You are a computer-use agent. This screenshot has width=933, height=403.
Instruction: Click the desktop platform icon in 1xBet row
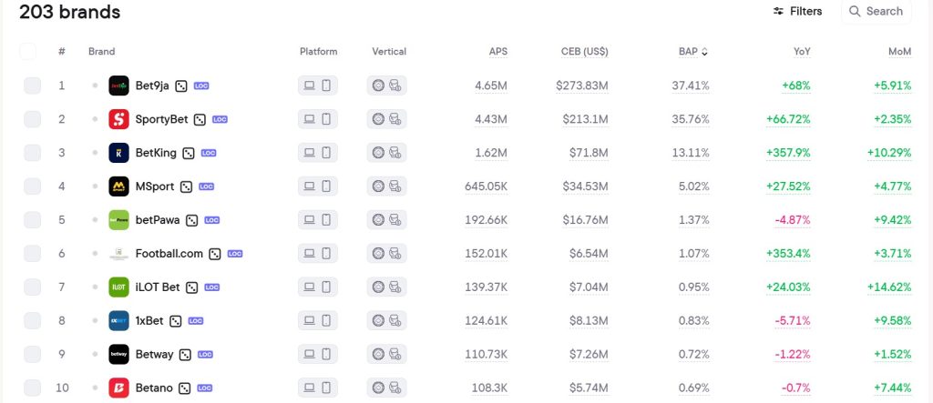(309, 320)
